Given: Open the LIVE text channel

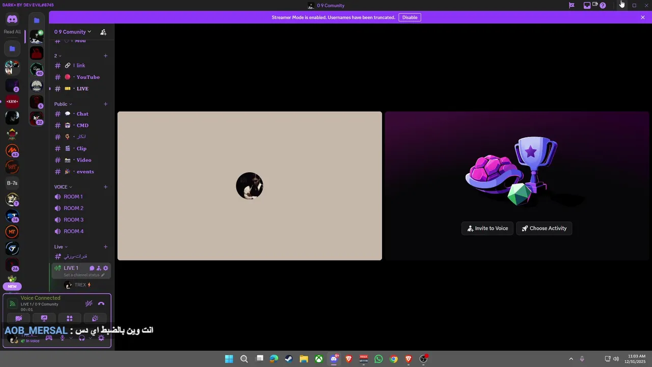Looking at the screenshot, I should 81,89.
